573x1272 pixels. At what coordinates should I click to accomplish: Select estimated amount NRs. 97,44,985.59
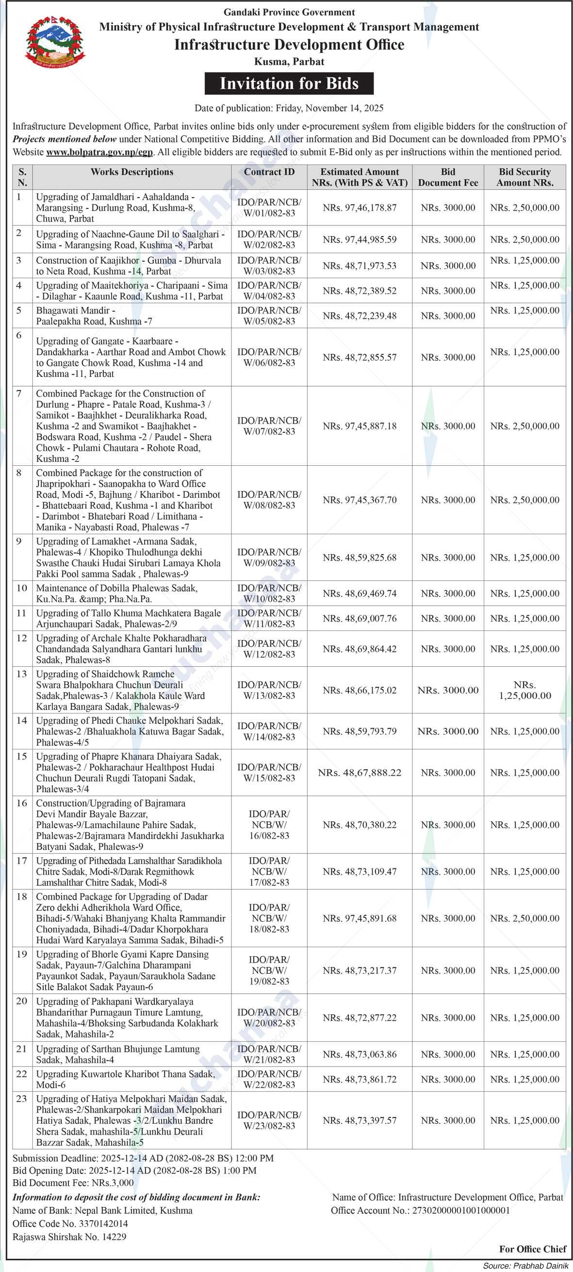[x=360, y=239]
